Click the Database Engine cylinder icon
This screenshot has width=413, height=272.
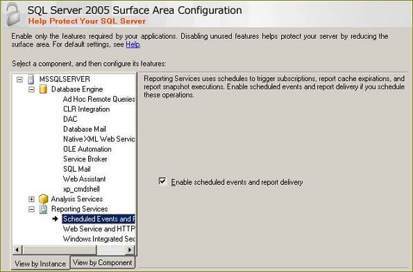[x=43, y=89]
